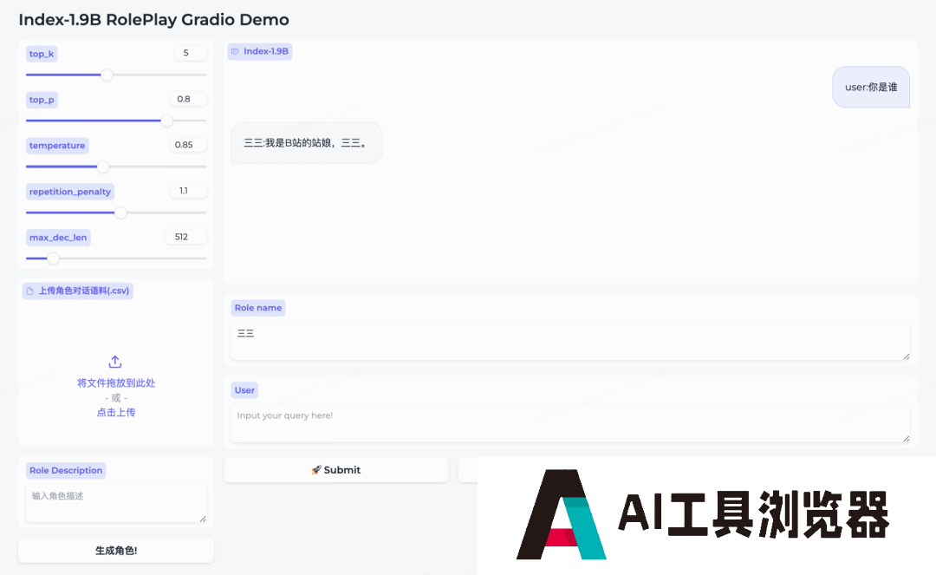Click the User query input box

point(570,422)
